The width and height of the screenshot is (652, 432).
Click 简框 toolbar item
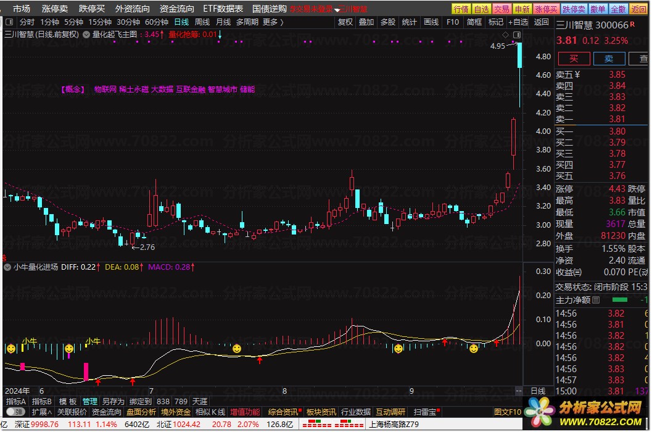(474, 22)
